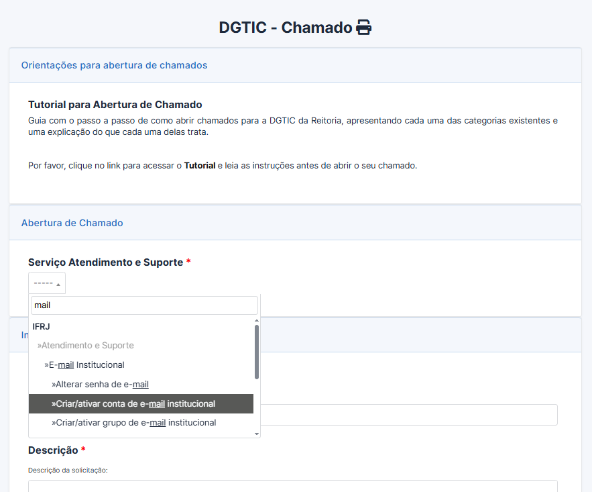Click the printer icon beside the page title
The image size is (592, 492).
point(363,28)
